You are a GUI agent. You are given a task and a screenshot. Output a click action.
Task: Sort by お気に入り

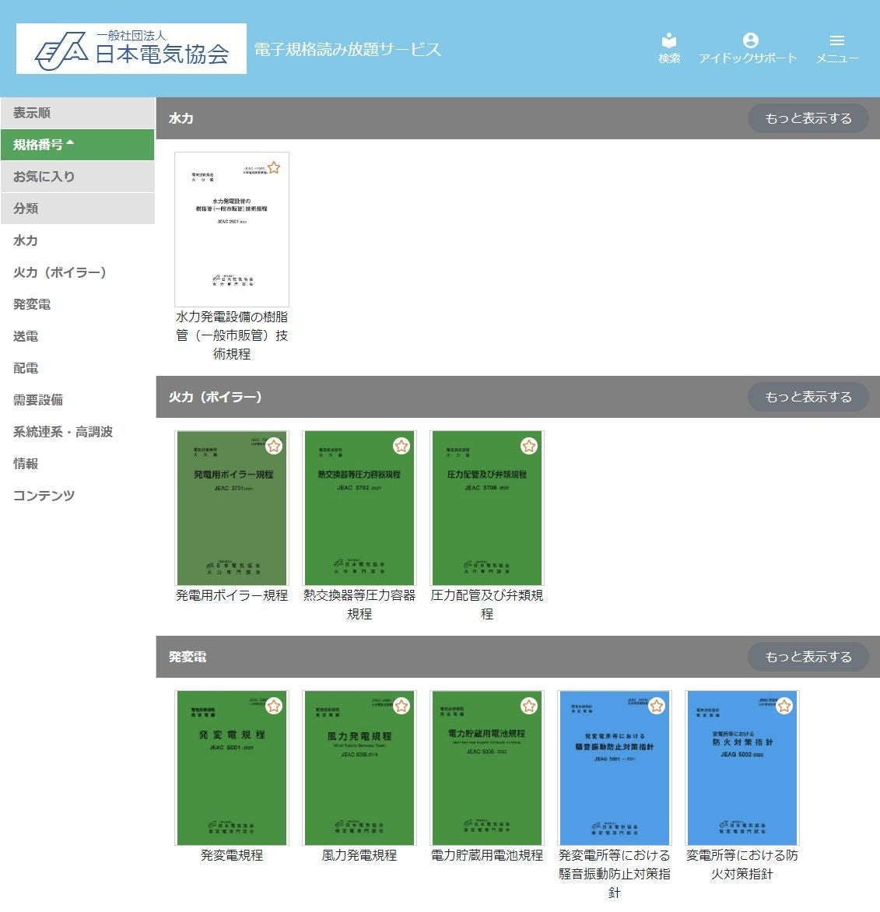click(x=77, y=177)
